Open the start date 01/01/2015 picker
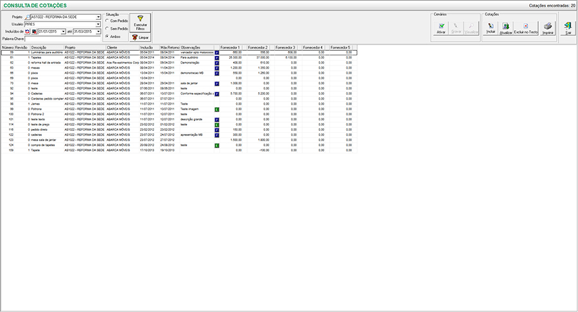The image size is (578, 312). pos(64,31)
